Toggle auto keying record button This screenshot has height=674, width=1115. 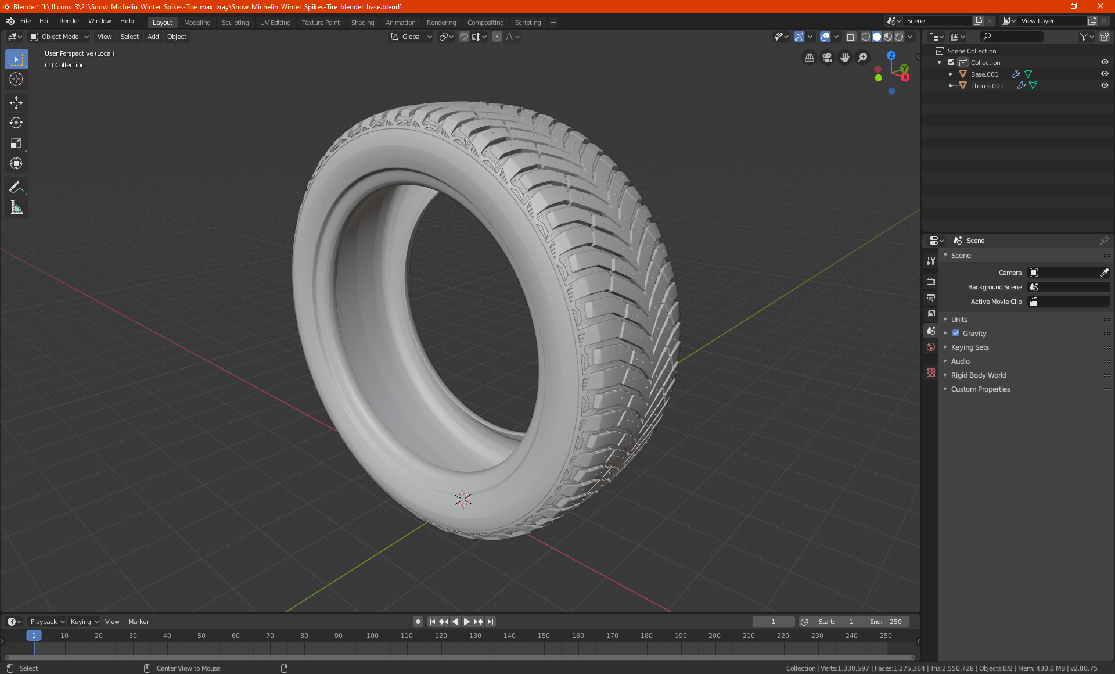pos(418,622)
